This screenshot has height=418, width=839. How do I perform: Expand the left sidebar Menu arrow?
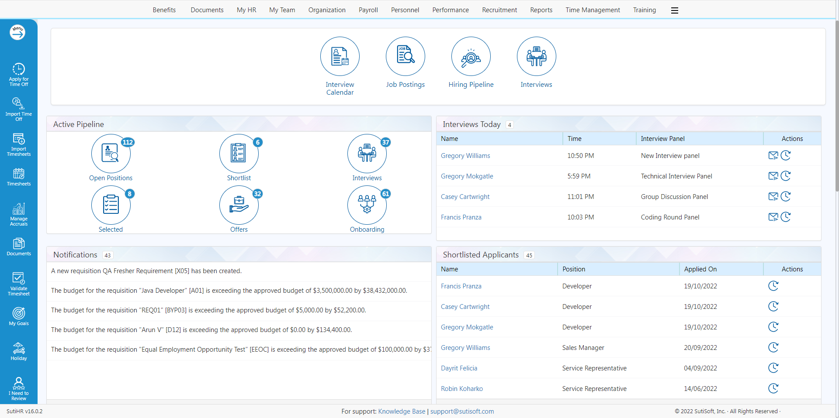pyautogui.click(x=17, y=32)
